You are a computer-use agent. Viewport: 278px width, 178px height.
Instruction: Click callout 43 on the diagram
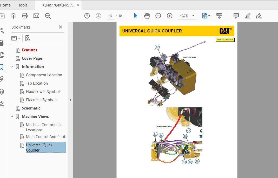coord(184,162)
